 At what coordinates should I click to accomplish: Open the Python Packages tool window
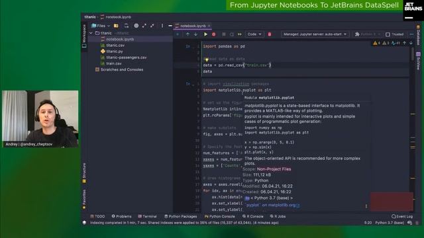[181, 216]
